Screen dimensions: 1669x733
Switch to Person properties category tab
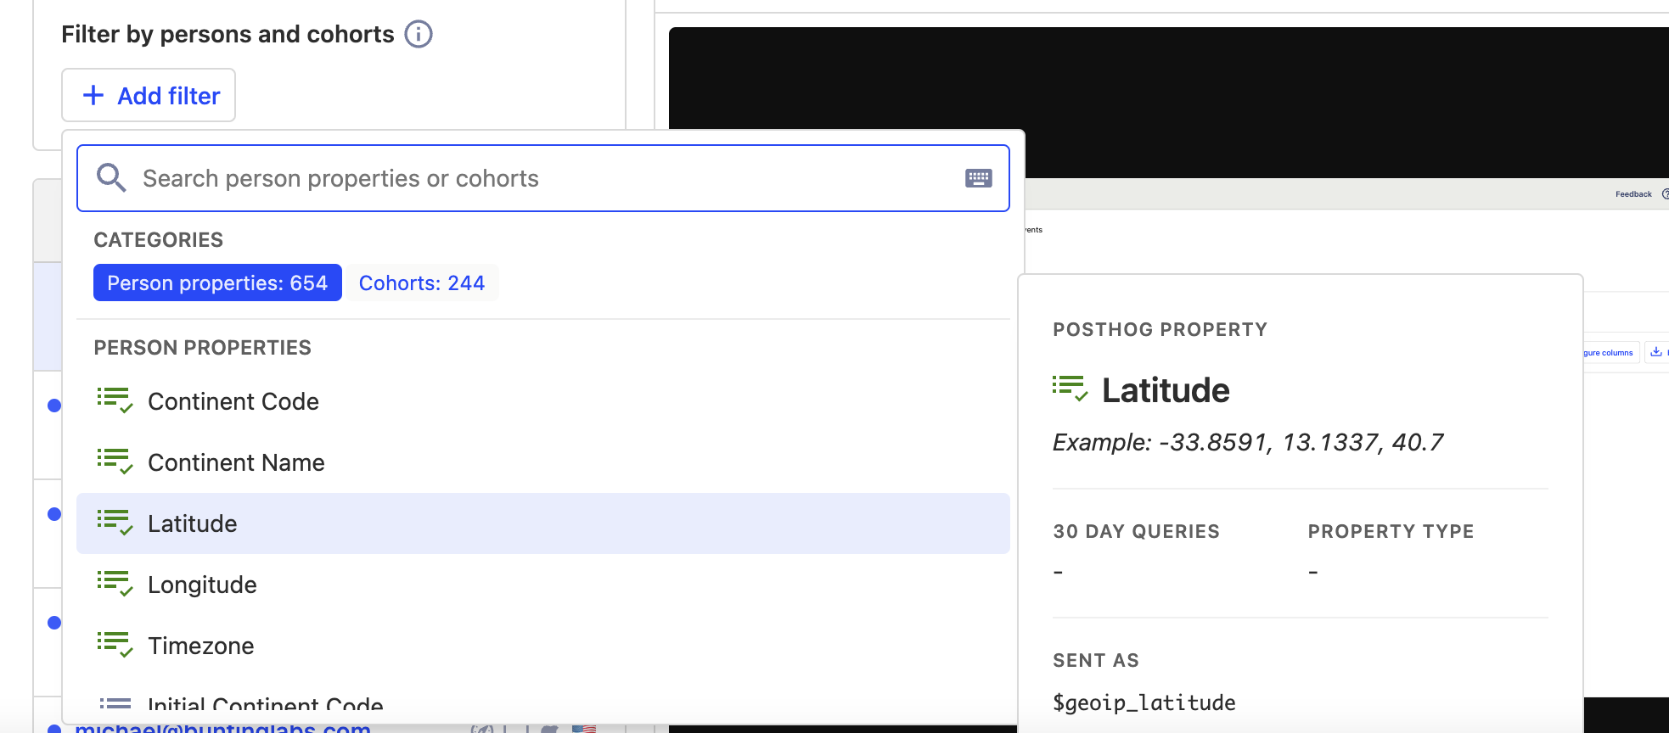coord(217,283)
